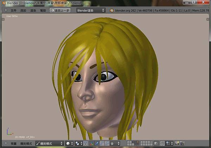Open the pivot point dropdown
211x148 pixels.
tap(78, 143)
